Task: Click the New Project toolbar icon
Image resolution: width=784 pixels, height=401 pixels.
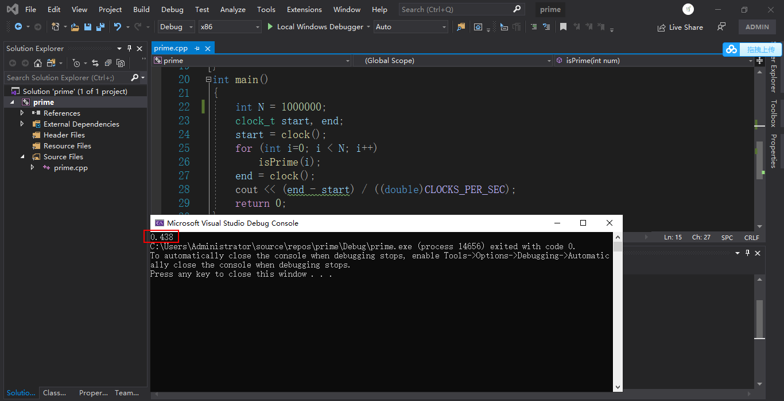Action: 56,27
